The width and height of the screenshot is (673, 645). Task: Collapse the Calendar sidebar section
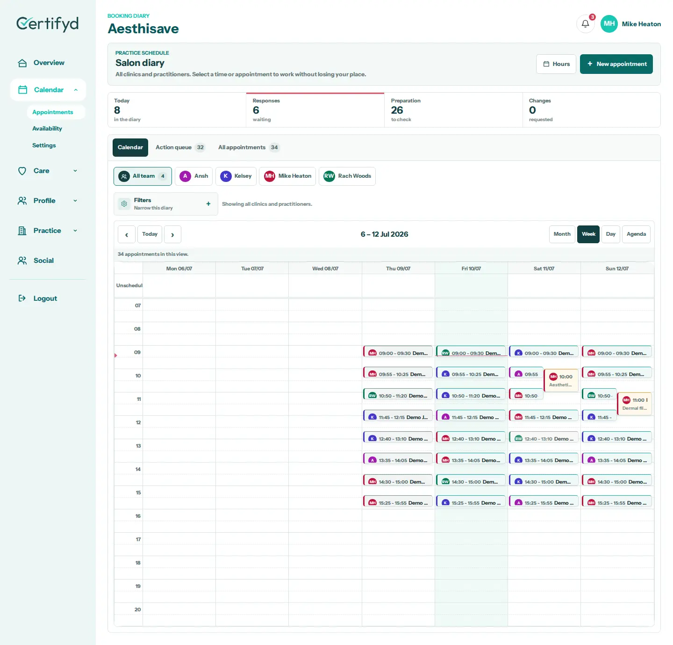pyautogui.click(x=76, y=90)
